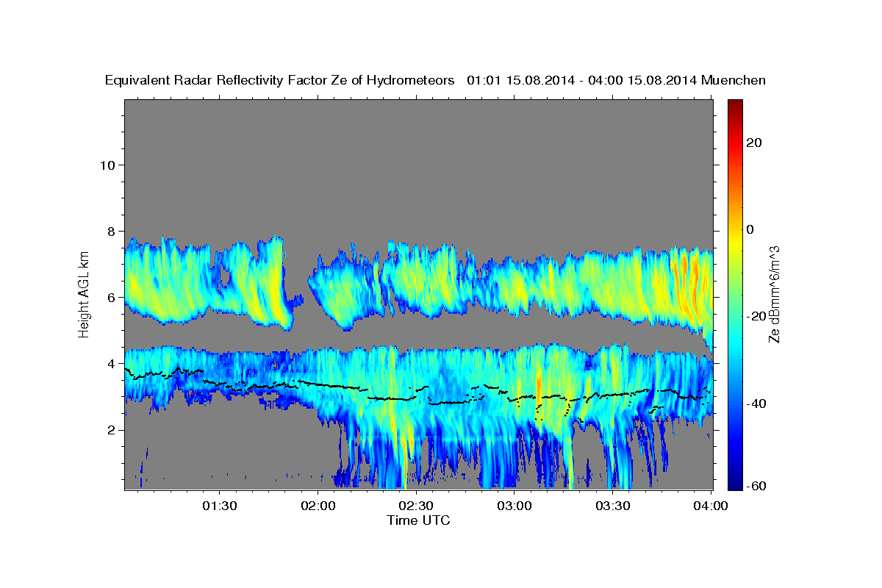Viewport: 882px width, 588px height.
Task: Click the colorbar value -40
Action: [755, 404]
